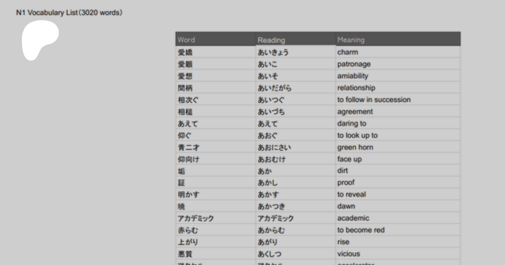Click the 'amiability' meaning cell
This screenshot has width=505, height=265.
click(x=353, y=76)
